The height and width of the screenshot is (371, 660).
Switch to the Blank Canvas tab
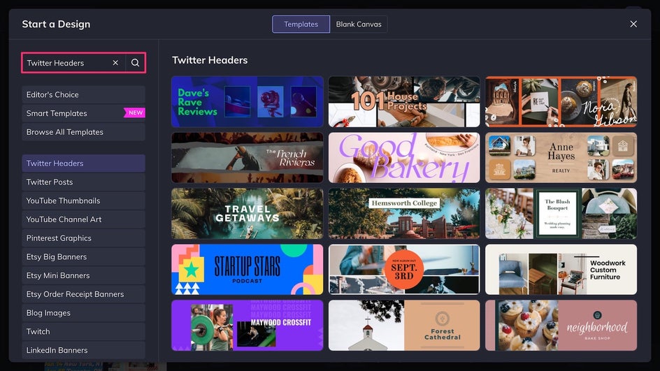tap(359, 24)
